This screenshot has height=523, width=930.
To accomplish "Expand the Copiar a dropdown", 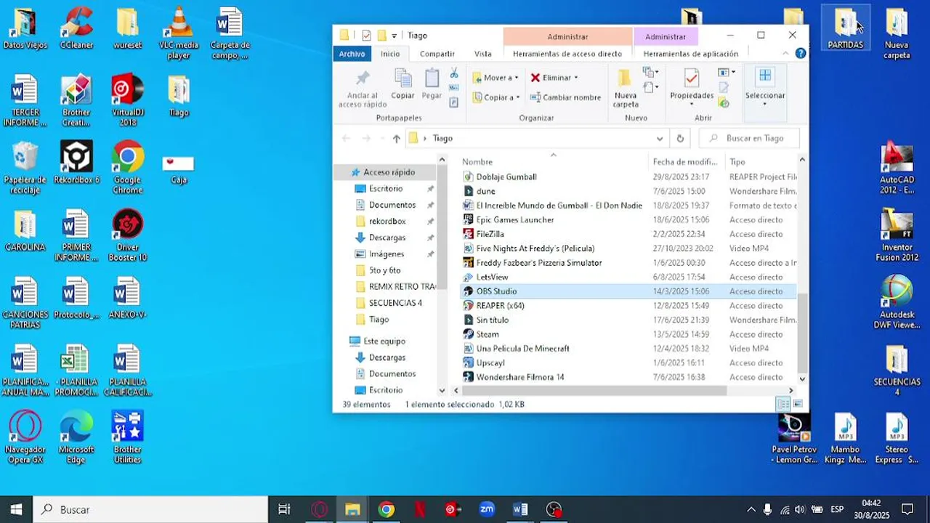I will point(518,97).
